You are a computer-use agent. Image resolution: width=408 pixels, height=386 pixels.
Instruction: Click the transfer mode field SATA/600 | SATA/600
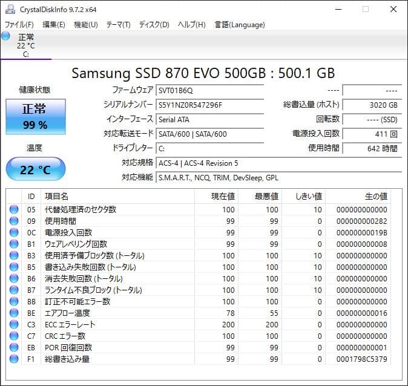(209, 134)
